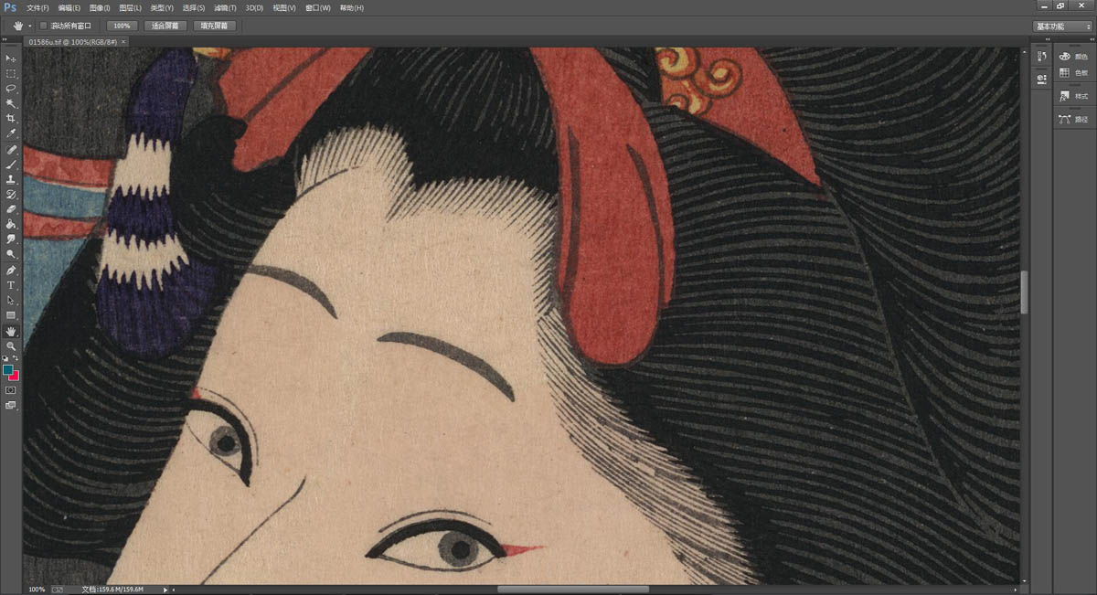Click the vertical scrollbar thumb

pos(1024,292)
